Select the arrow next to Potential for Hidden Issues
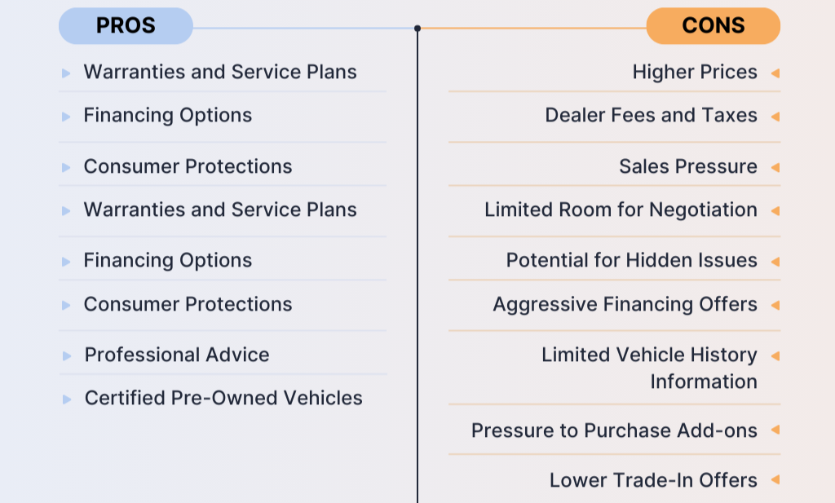This screenshot has width=835, height=503. coord(775,262)
